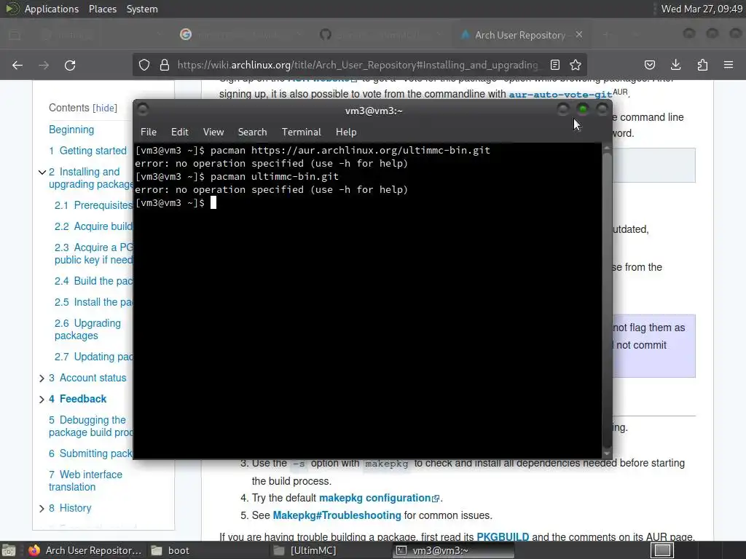
Task: Open the Applications menu
Action: coord(52,9)
